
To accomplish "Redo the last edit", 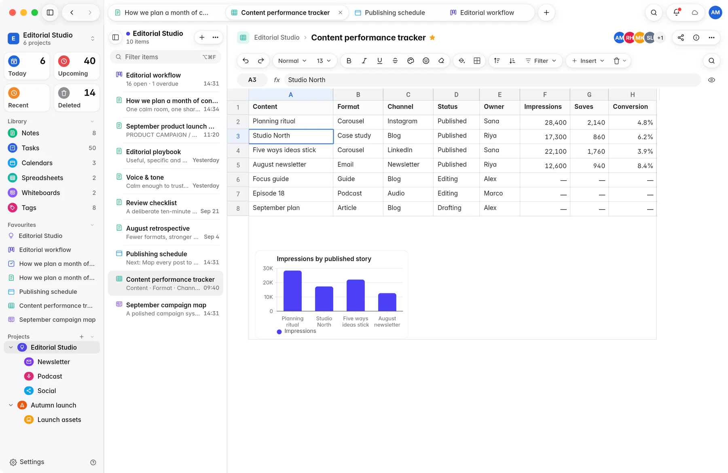I will (x=261, y=61).
